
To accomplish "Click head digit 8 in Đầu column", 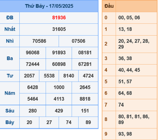I will (x=106, y=119).
